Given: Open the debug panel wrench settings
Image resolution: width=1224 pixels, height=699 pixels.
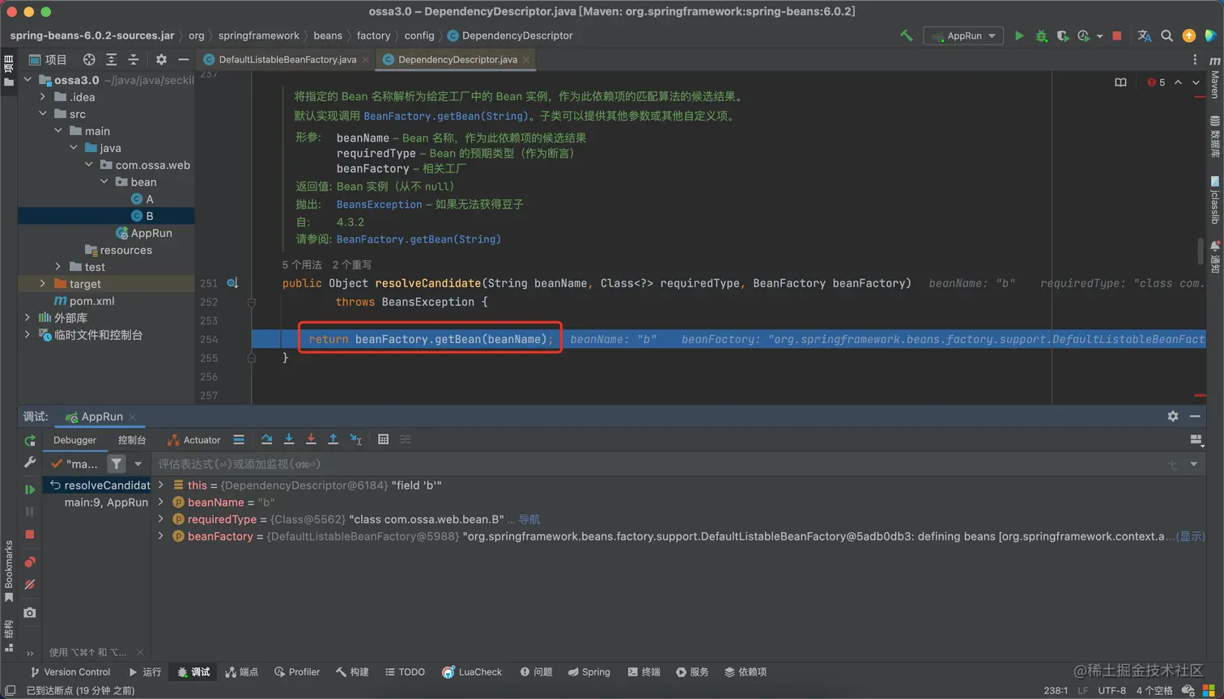Looking at the screenshot, I should coord(30,462).
